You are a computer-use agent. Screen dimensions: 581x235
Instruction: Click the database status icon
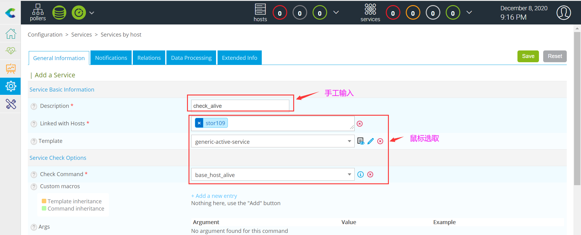[59, 13]
